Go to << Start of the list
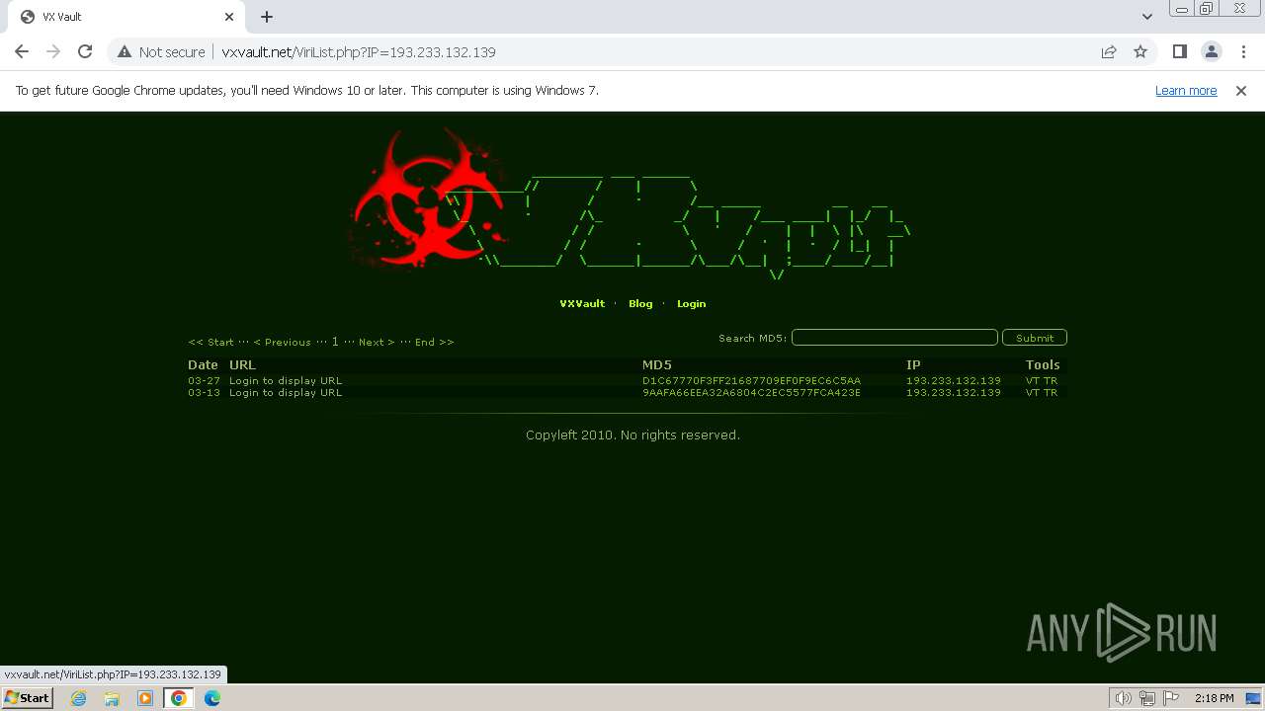This screenshot has height=711, width=1265. tap(211, 343)
